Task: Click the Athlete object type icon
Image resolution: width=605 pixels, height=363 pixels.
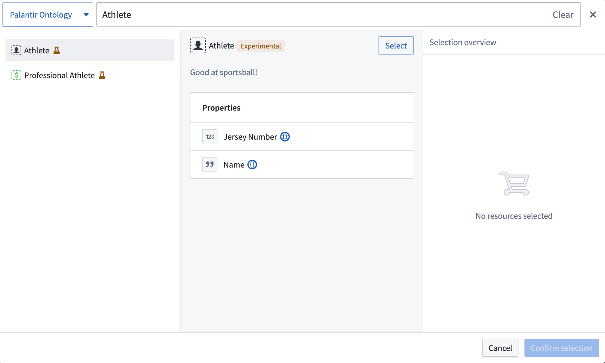Action: 16,50
